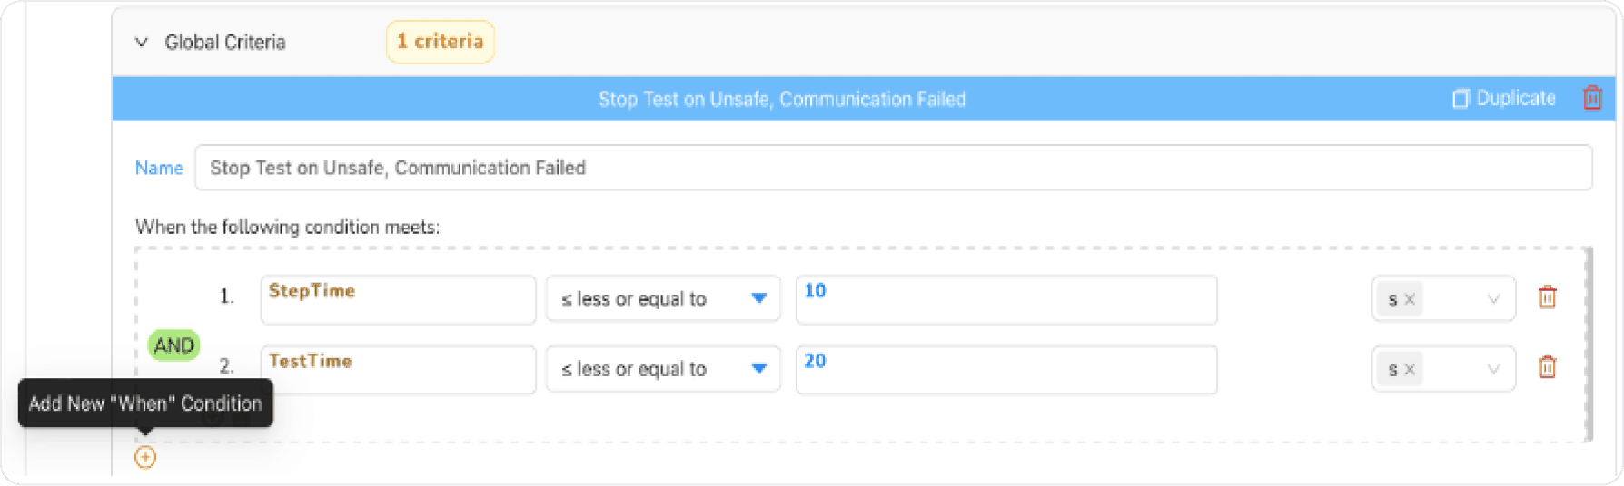The width and height of the screenshot is (1624, 486).
Task: Delete the TestTime condition row
Action: [x=1547, y=367]
